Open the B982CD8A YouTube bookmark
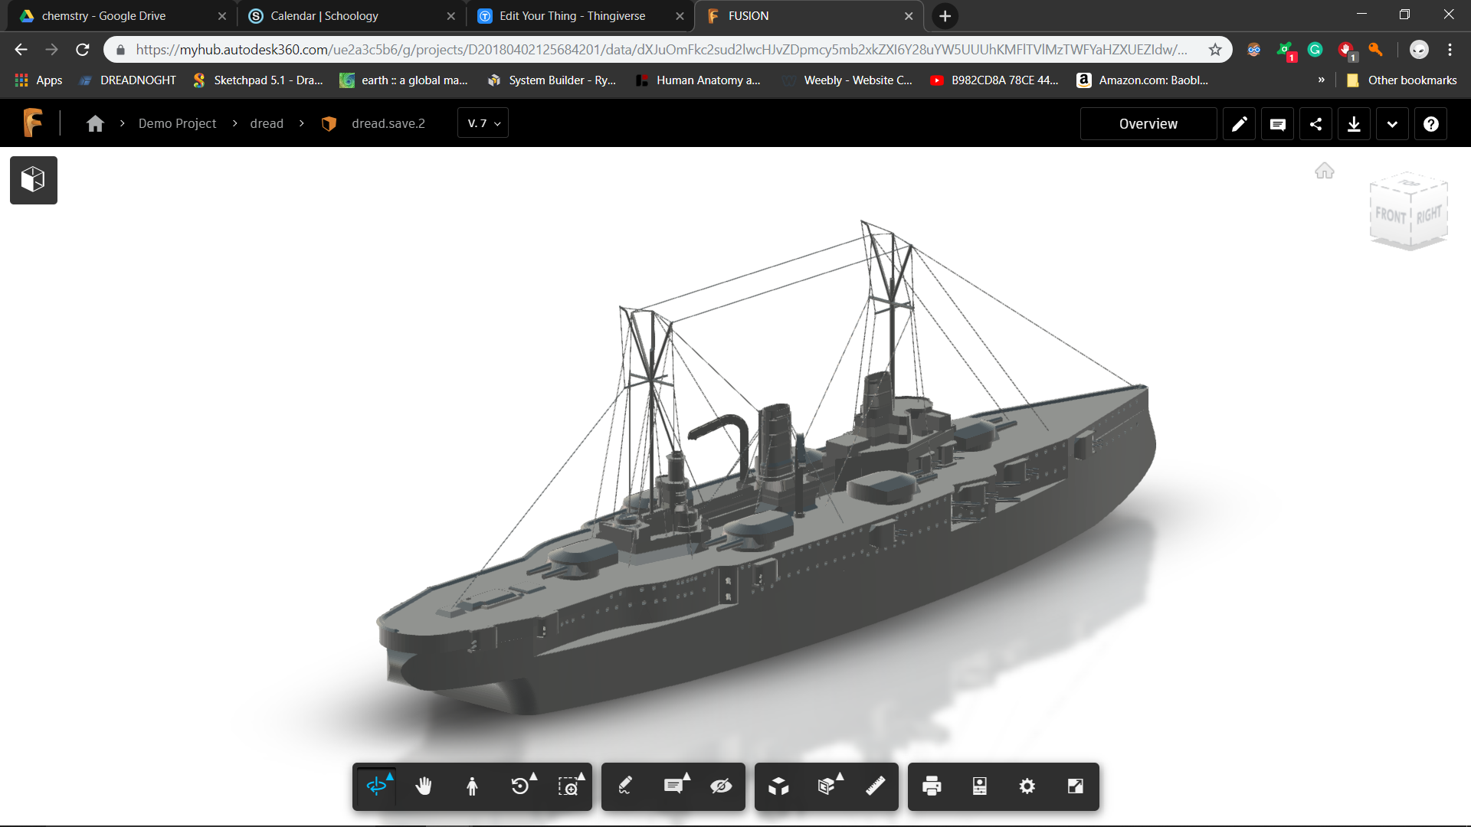Image resolution: width=1471 pixels, height=827 pixels. coord(994,80)
